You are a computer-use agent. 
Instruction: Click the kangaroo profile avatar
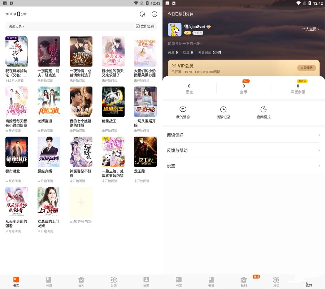click(x=175, y=29)
